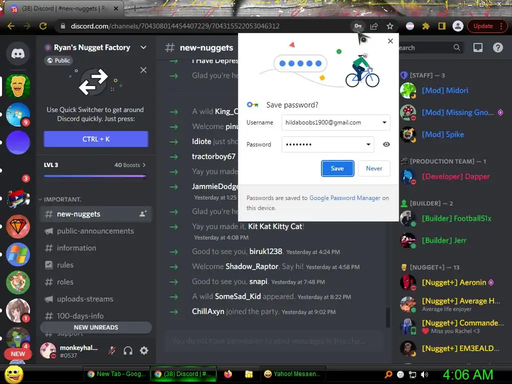Click the CTRL + K button

(96, 139)
